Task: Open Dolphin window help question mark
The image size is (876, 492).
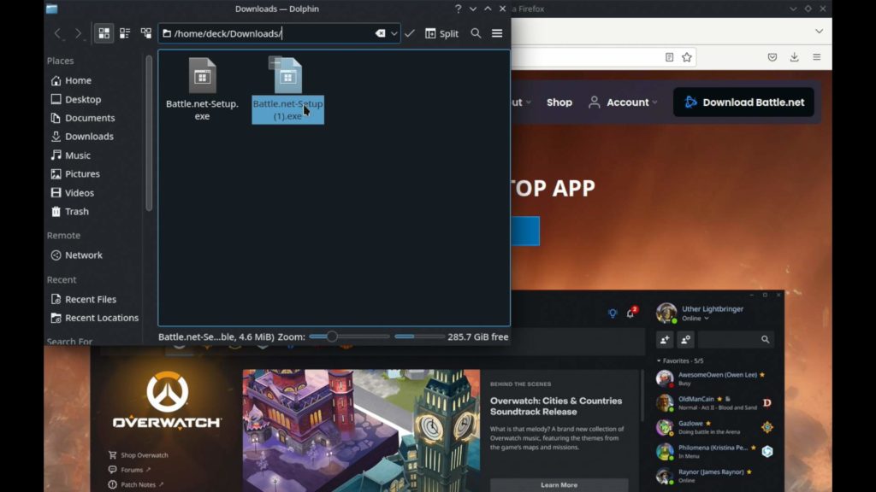Action: point(459,9)
